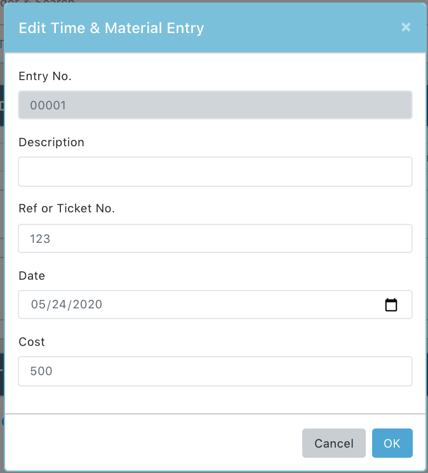The height and width of the screenshot is (473, 428).
Task: Click the blank area inside the Date field
Action: (241, 305)
